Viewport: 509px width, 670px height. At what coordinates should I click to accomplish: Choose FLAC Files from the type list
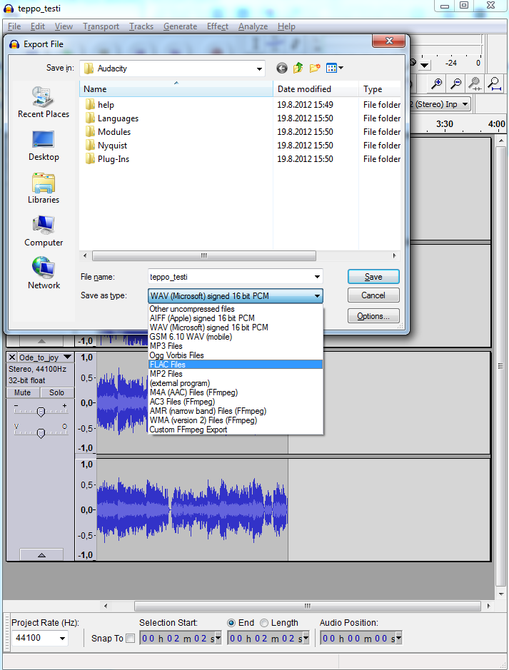[x=235, y=365]
